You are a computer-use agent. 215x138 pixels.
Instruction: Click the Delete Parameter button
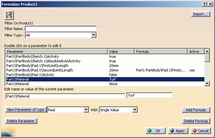click(x=21, y=121)
